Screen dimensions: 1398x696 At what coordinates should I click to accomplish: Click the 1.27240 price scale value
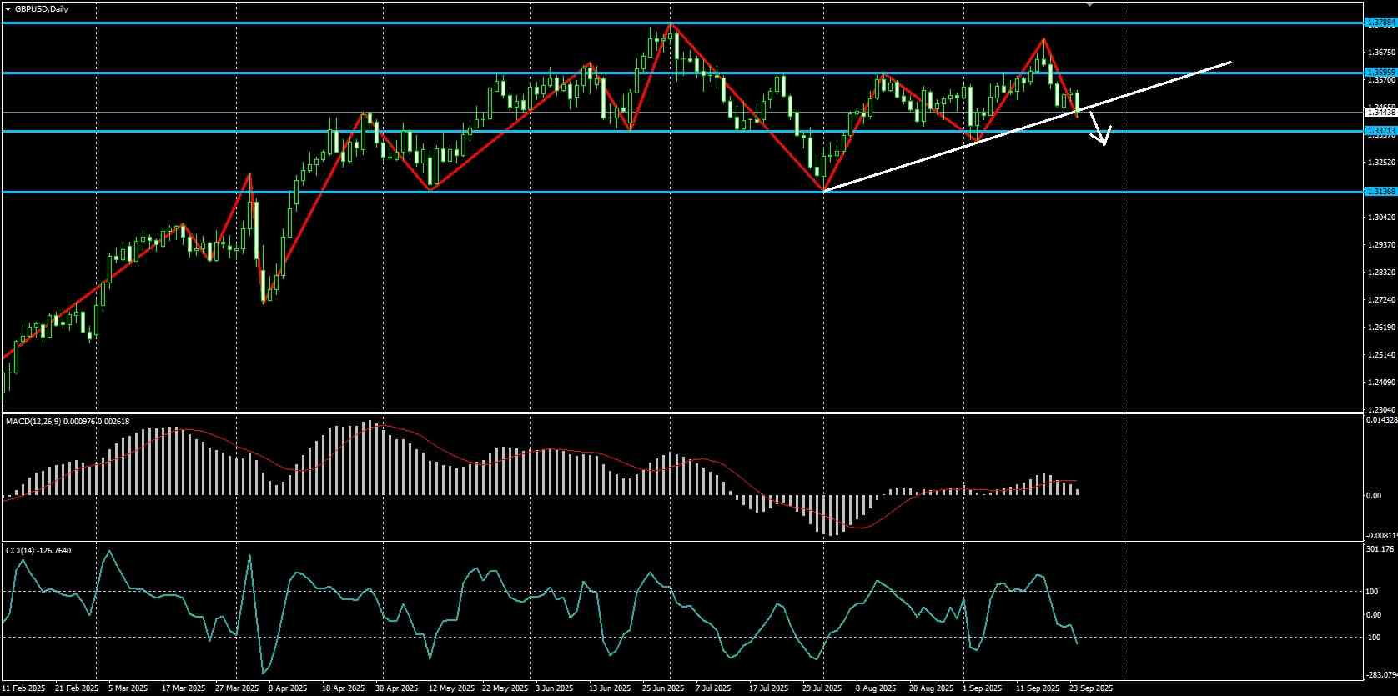[x=1382, y=300]
